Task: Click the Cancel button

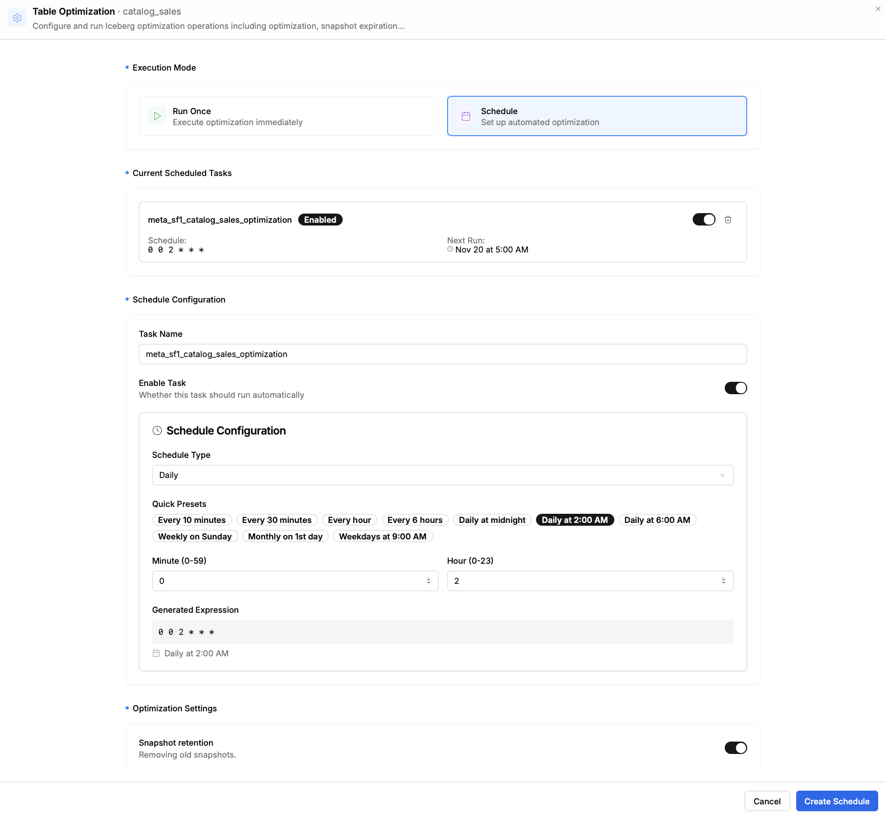Action: pos(767,801)
